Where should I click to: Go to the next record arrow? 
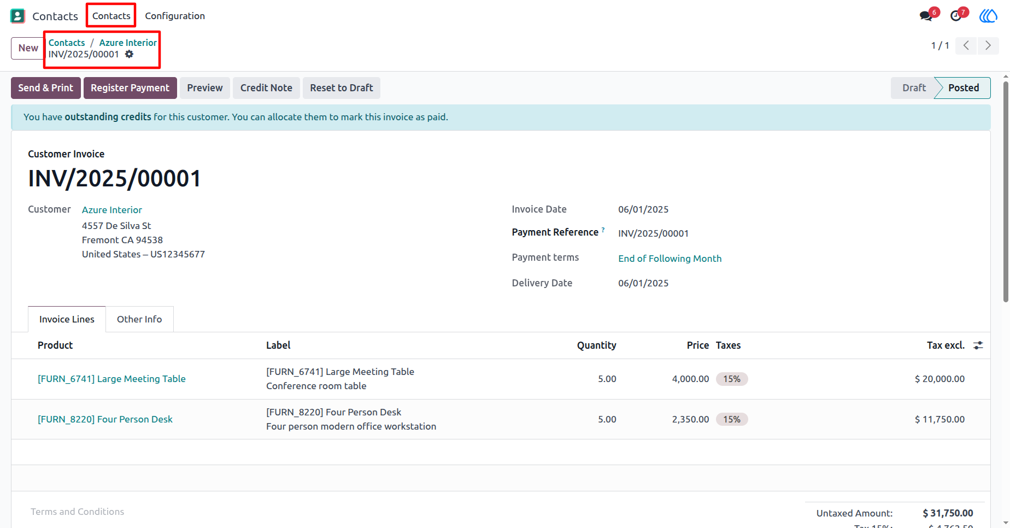[x=988, y=45]
